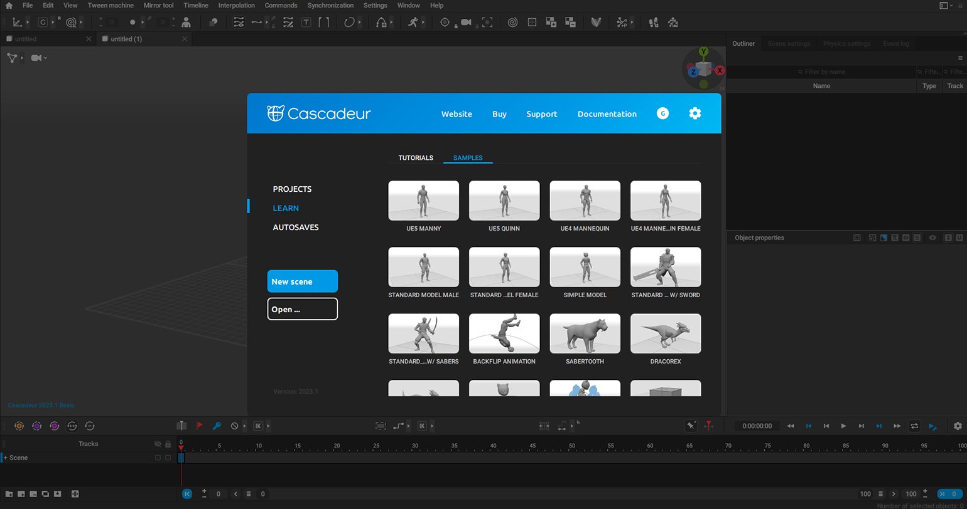Image resolution: width=967 pixels, height=509 pixels.
Task: Select AUTOSAVES in welcome sidebar
Action: coord(296,227)
